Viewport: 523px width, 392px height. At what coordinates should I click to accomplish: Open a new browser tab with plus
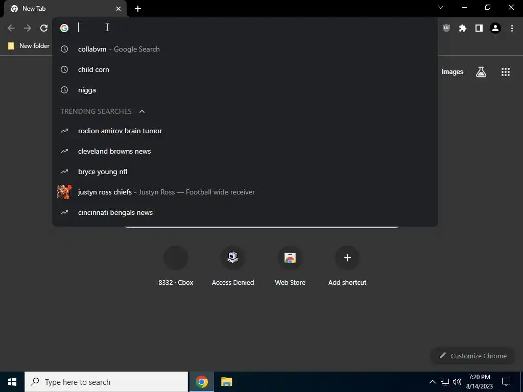(x=138, y=9)
